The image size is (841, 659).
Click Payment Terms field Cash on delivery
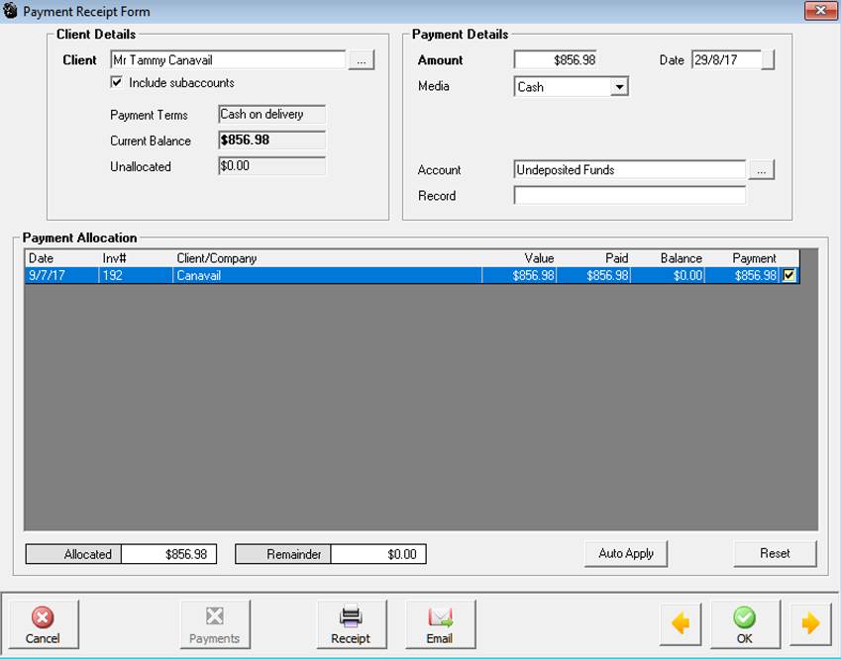pos(272,114)
